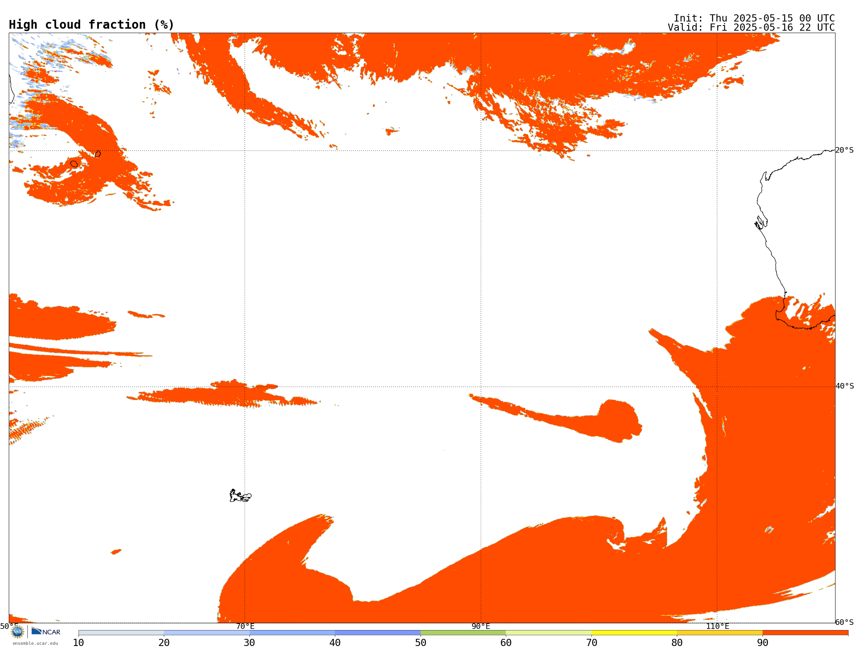
Task: Select the 40–50% periwinkle colorbar segment
Action: pos(378,633)
